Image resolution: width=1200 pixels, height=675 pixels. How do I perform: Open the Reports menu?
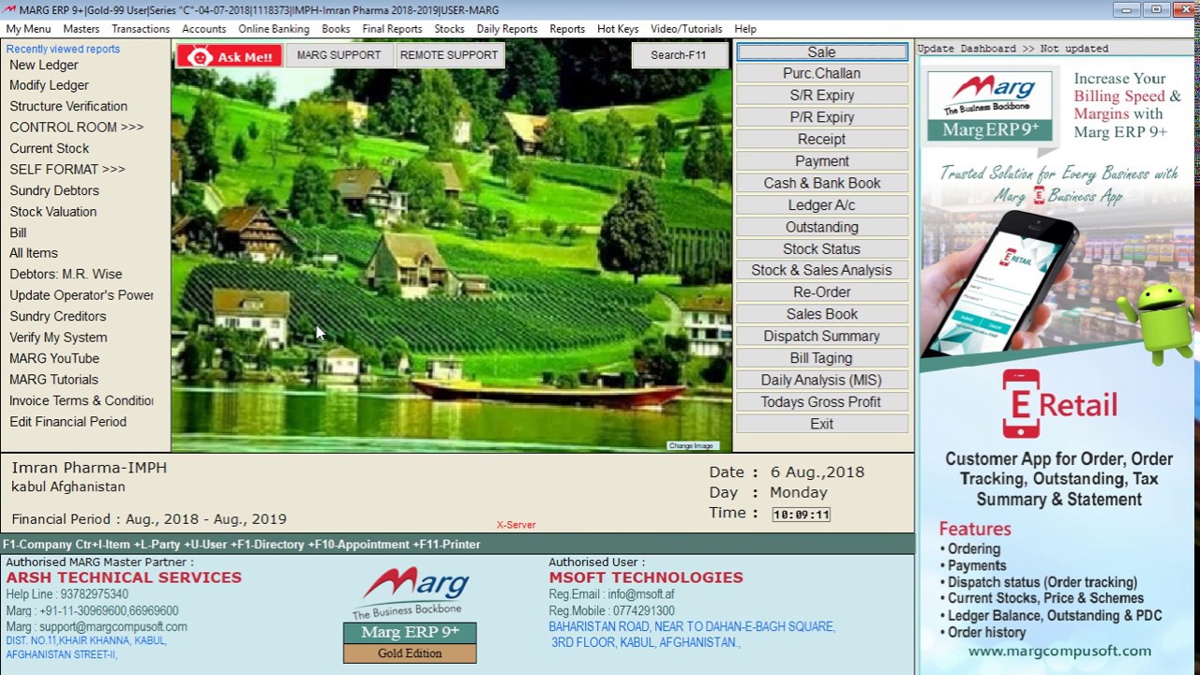click(567, 29)
